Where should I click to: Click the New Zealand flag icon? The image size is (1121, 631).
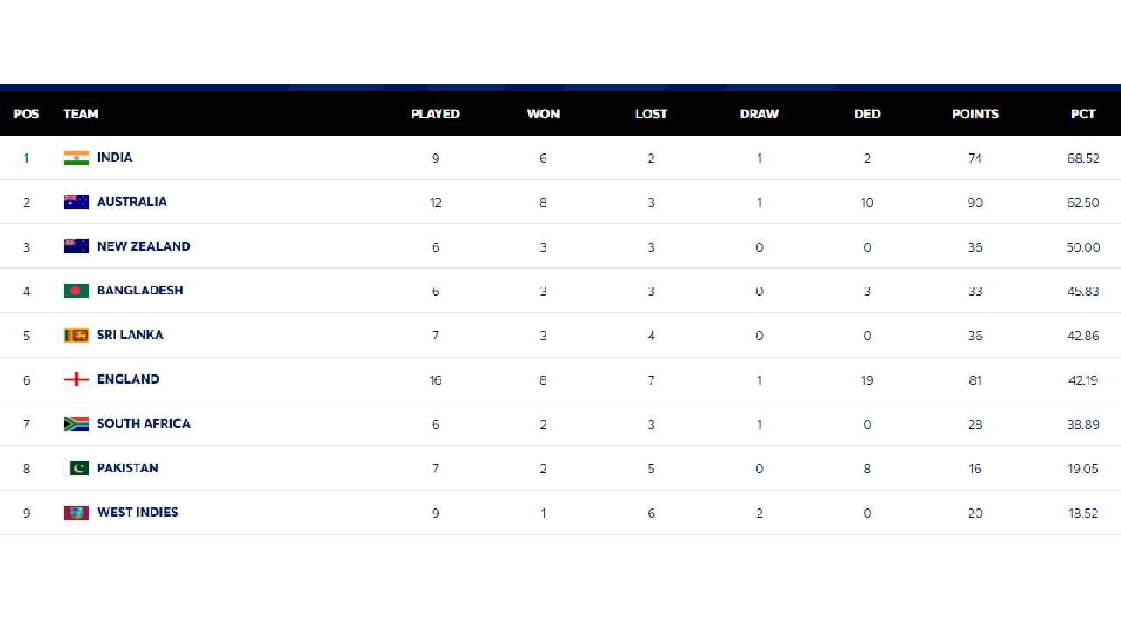(x=76, y=246)
